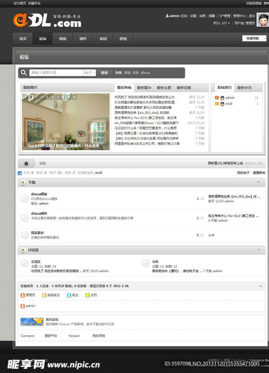Open hot search keyword discuz

pos(145,73)
